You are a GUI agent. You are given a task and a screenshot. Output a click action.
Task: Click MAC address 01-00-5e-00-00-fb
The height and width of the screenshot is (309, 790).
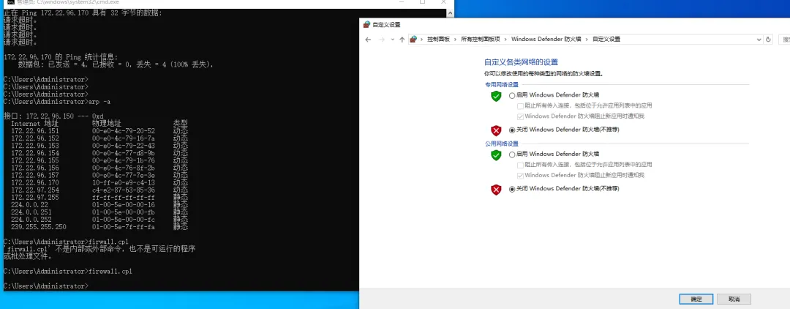pos(124,212)
